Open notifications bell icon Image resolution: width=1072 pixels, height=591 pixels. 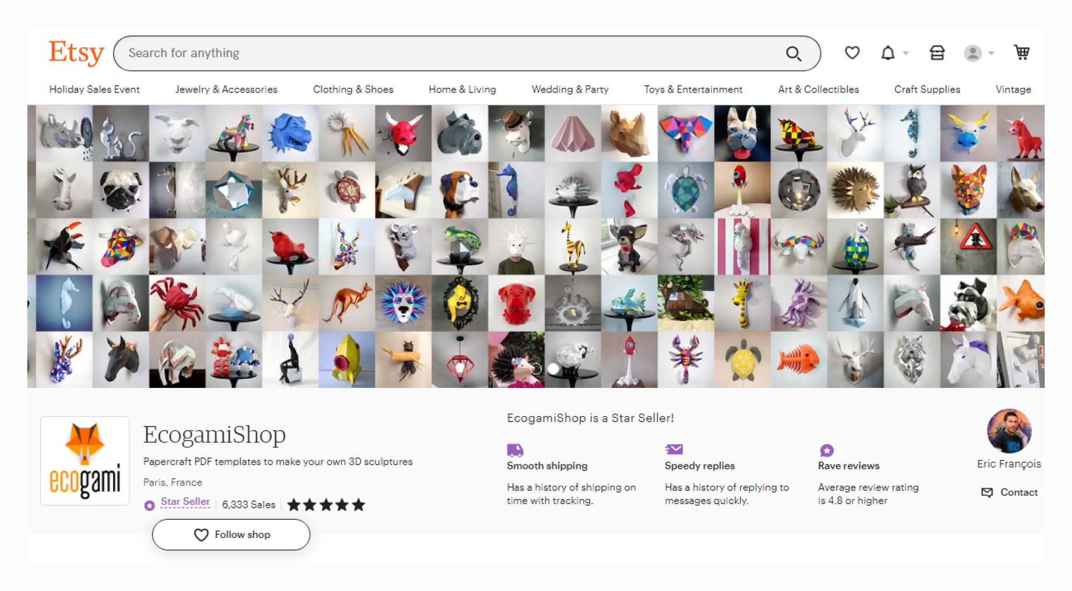tap(888, 53)
